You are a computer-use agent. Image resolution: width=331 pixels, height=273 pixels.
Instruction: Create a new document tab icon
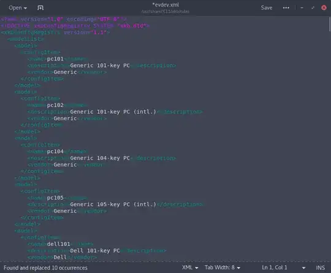click(40, 8)
